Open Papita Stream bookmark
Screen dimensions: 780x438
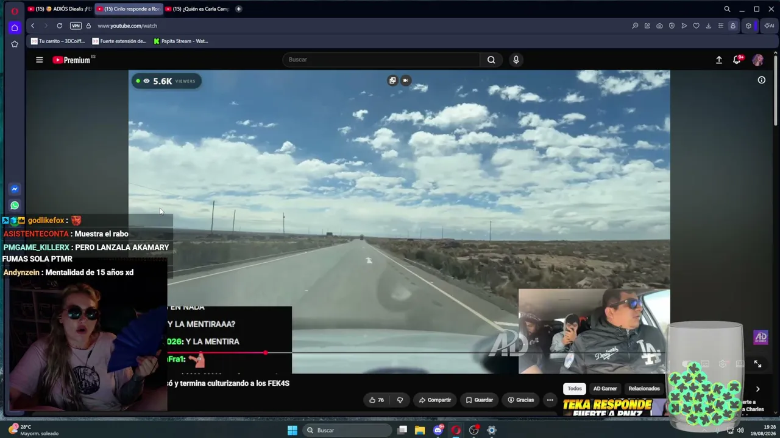181,41
